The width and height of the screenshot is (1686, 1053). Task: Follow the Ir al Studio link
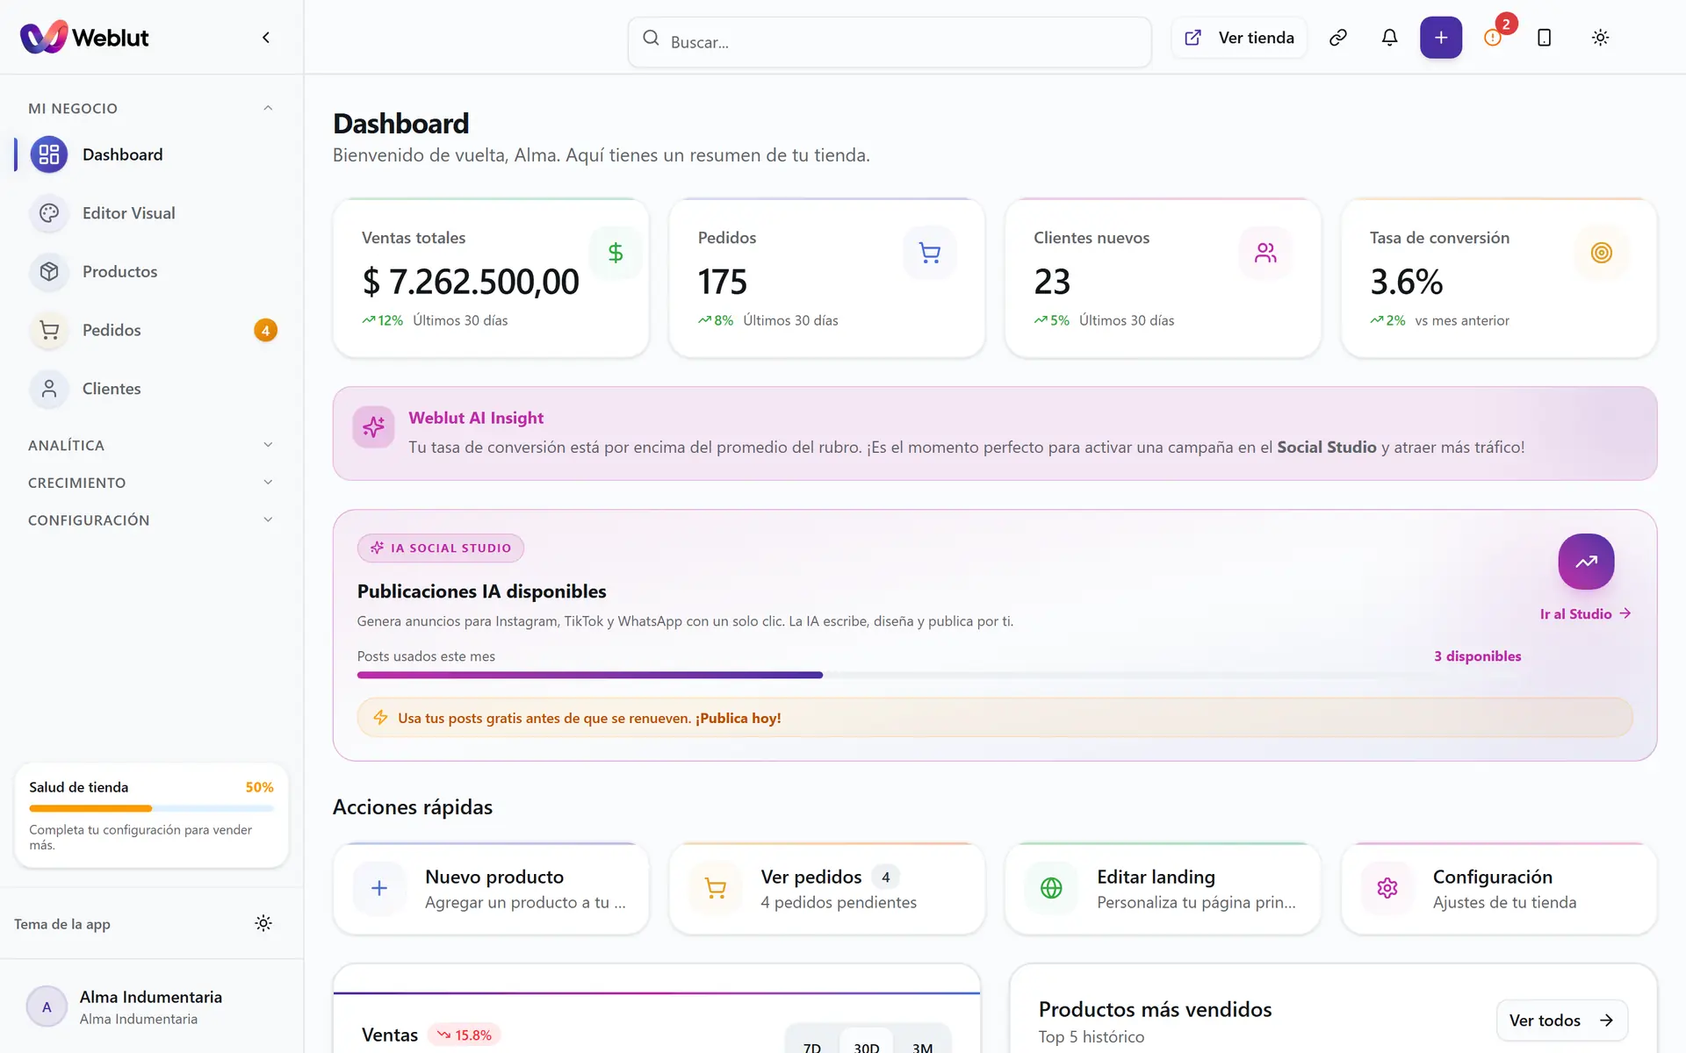click(1585, 614)
